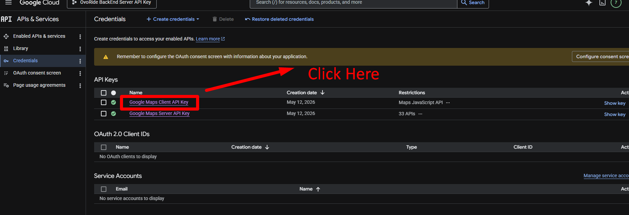This screenshot has width=629, height=215.
Task: Open the notifications badge showing 7
Action: (x=616, y=3)
